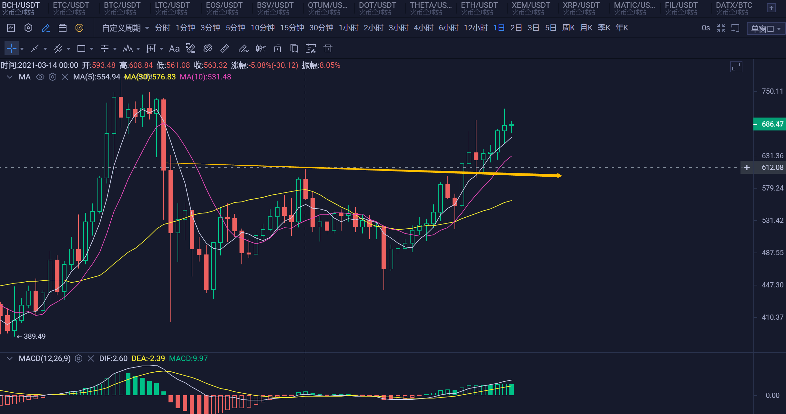Click the struck-through ruler icon
786x414 pixels.
pyautogui.click(x=208, y=48)
